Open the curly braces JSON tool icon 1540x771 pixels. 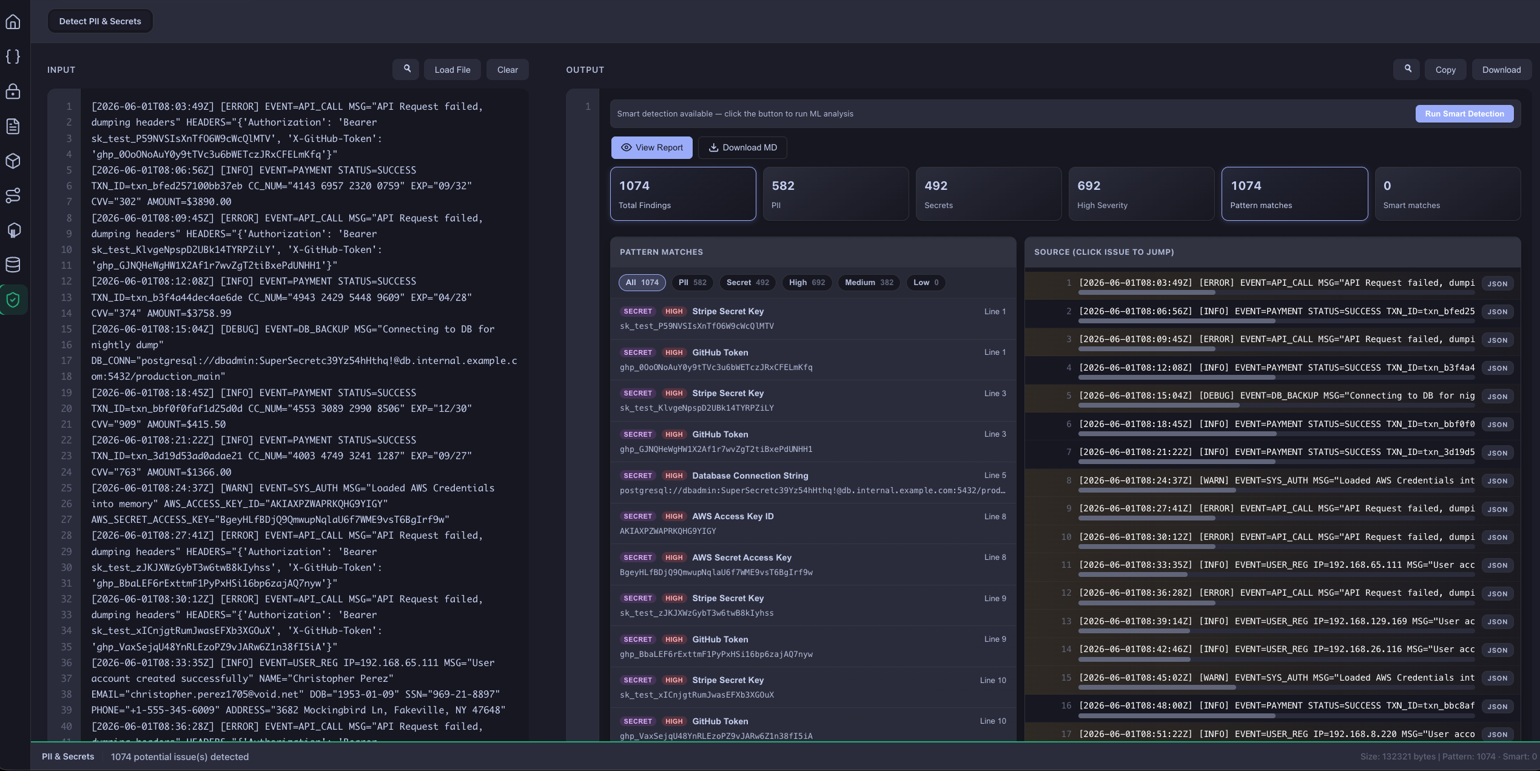click(13, 56)
